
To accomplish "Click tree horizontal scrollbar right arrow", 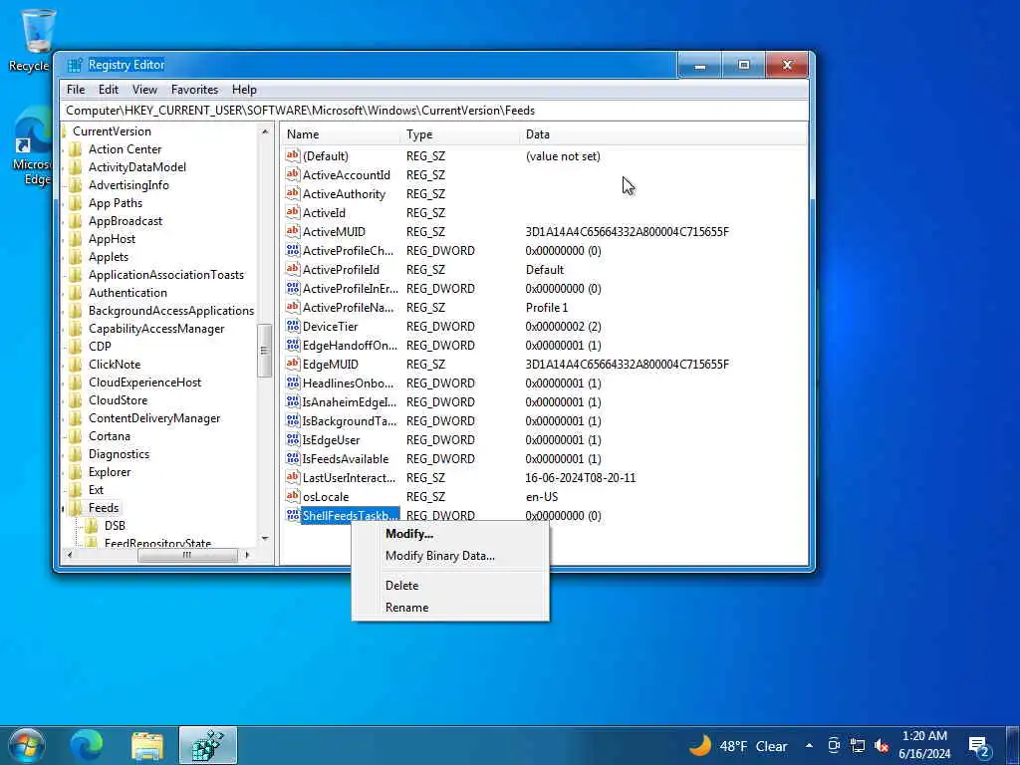I will click(x=247, y=556).
